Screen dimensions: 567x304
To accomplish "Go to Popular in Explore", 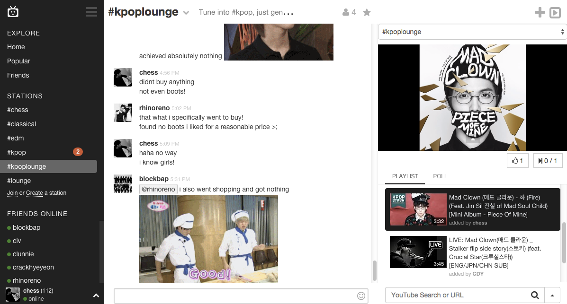I will pos(18,61).
